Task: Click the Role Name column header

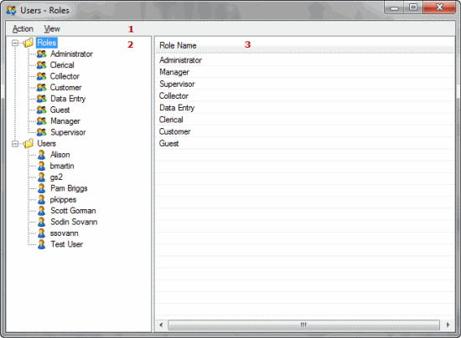Action: (x=304, y=45)
